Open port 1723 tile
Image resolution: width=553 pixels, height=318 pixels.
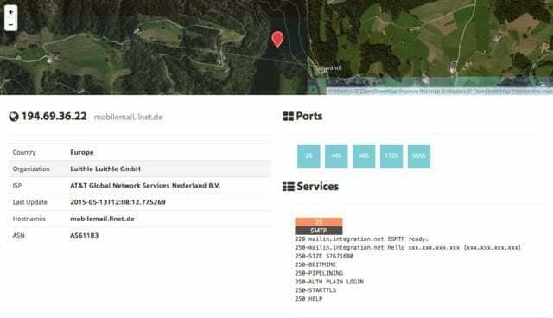pos(391,156)
